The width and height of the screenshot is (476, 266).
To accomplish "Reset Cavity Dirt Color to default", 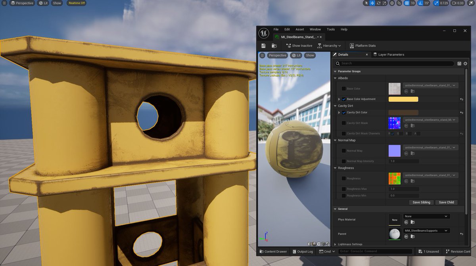I will 462,113.
